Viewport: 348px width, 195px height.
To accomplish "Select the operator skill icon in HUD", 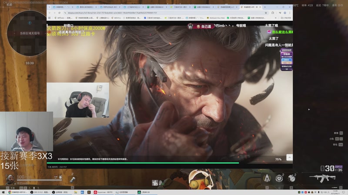I will (x=267, y=178).
